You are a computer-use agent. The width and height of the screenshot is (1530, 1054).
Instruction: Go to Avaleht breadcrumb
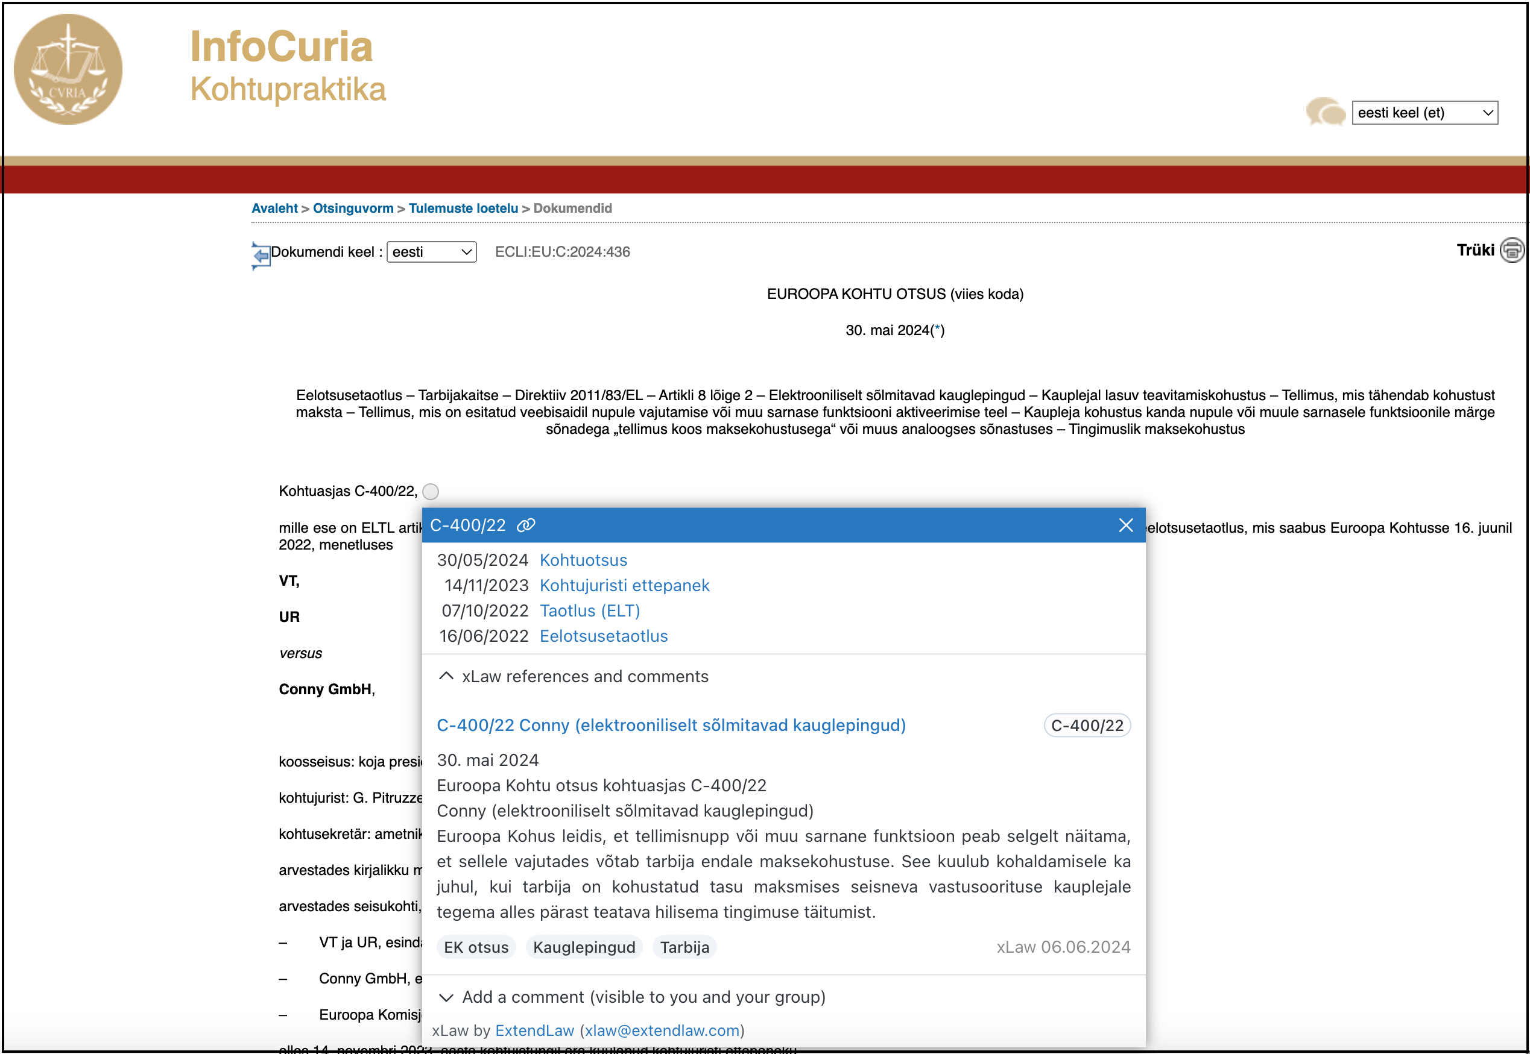(x=274, y=209)
